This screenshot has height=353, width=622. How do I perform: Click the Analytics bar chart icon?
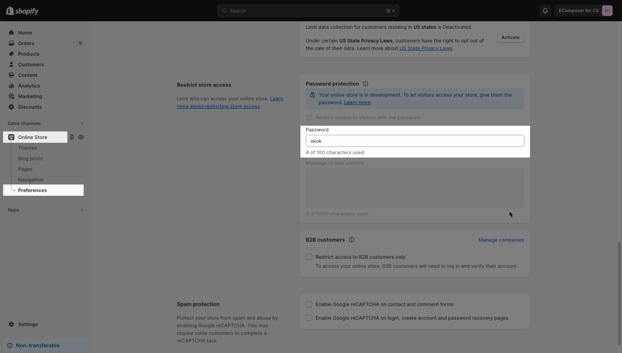[11, 86]
